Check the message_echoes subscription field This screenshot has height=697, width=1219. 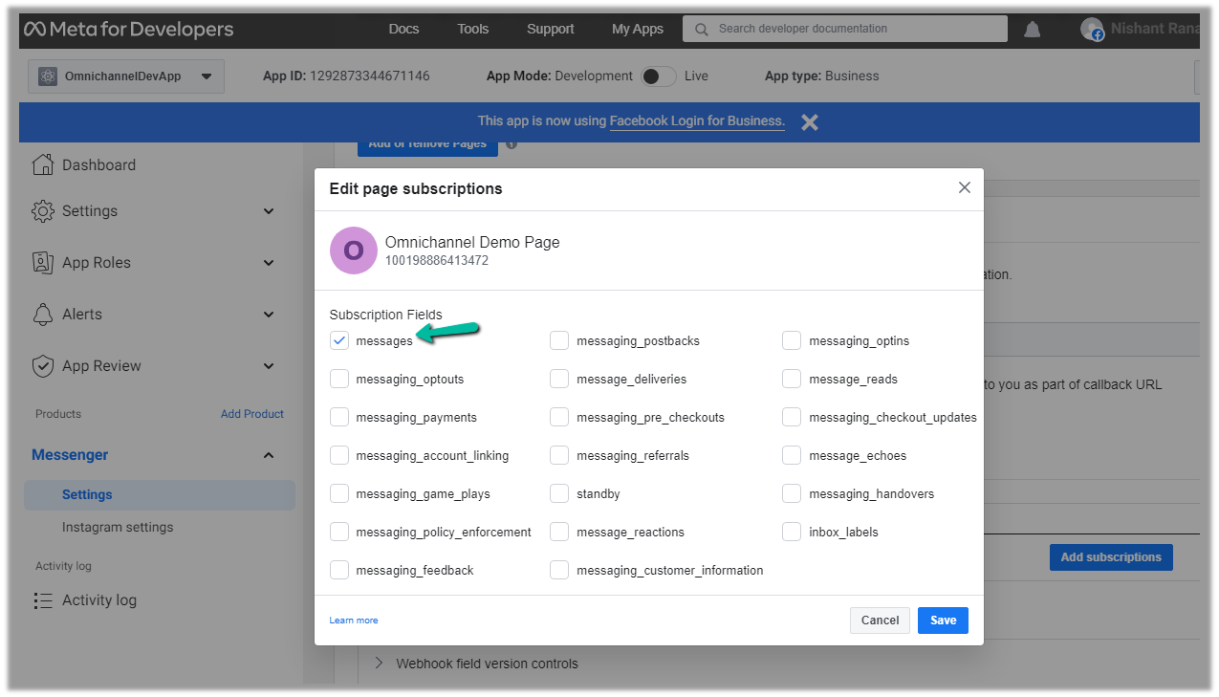pos(792,455)
